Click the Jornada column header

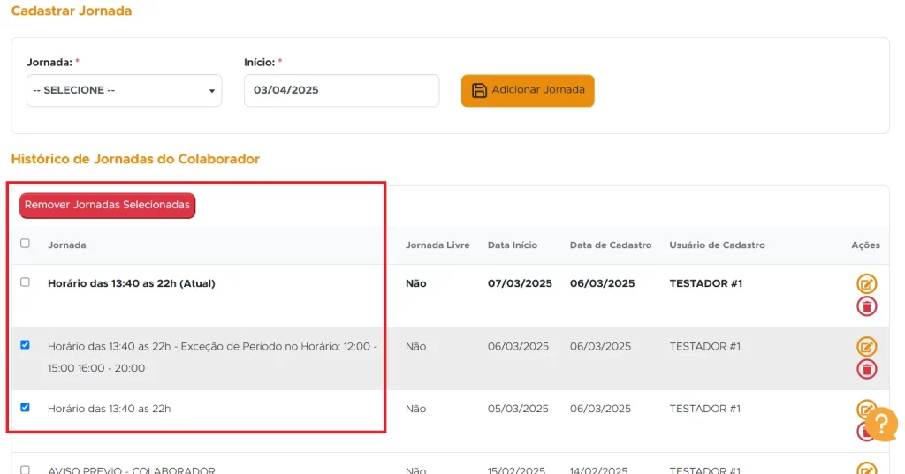click(x=67, y=245)
